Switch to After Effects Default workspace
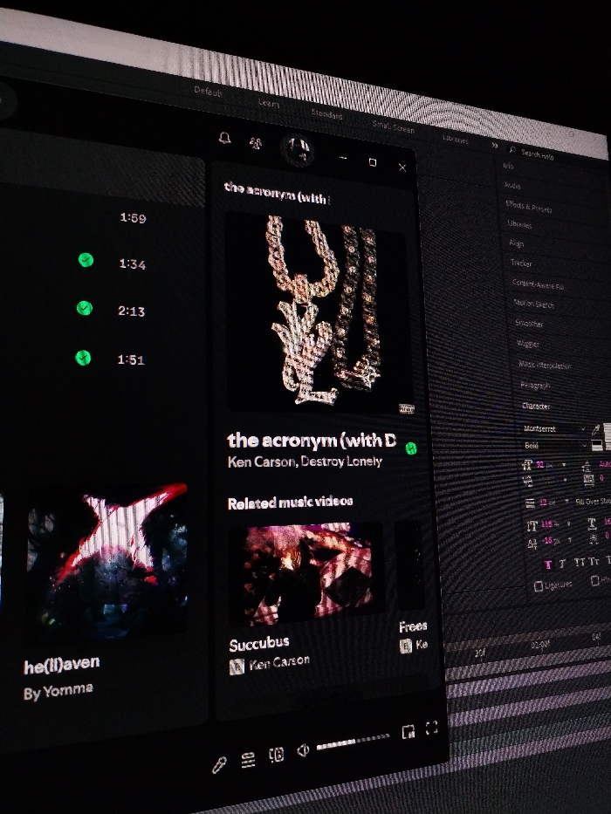 point(208,92)
